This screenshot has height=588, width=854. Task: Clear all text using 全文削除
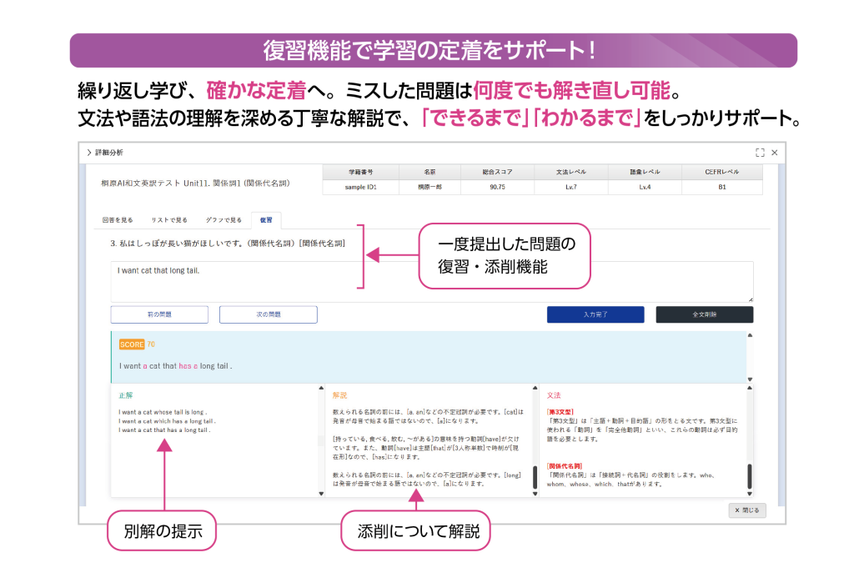704,314
